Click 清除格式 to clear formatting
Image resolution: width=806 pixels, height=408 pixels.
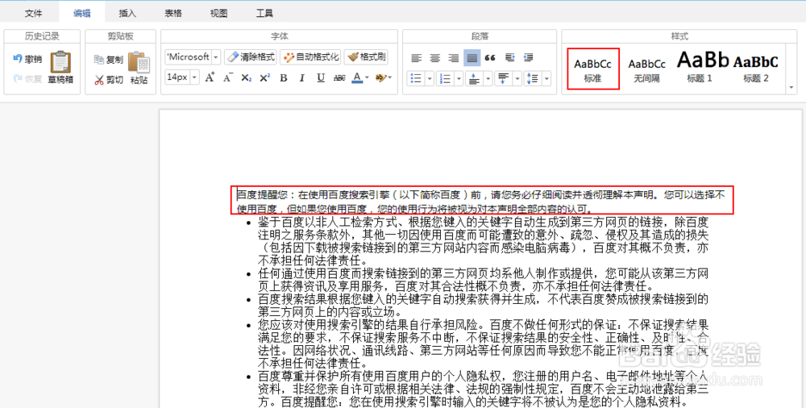click(251, 56)
